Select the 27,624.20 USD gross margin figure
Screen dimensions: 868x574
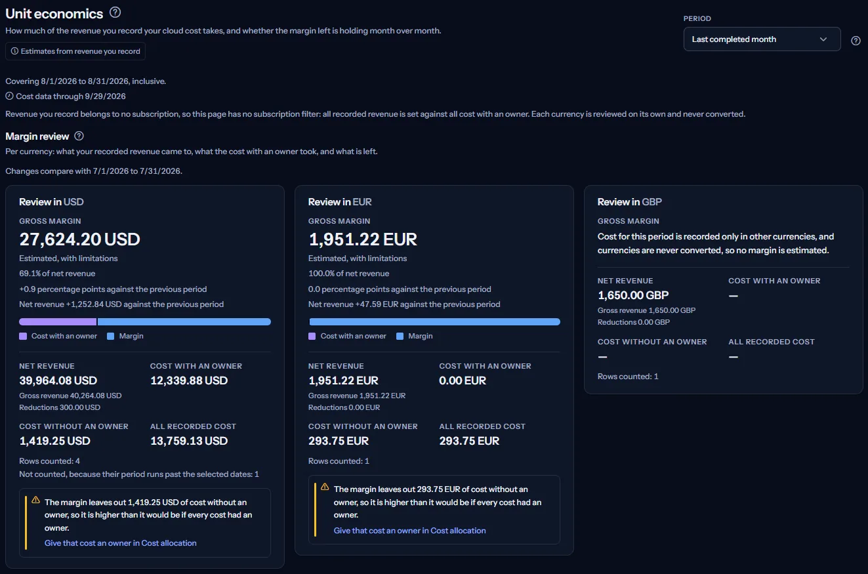pyautogui.click(x=80, y=239)
